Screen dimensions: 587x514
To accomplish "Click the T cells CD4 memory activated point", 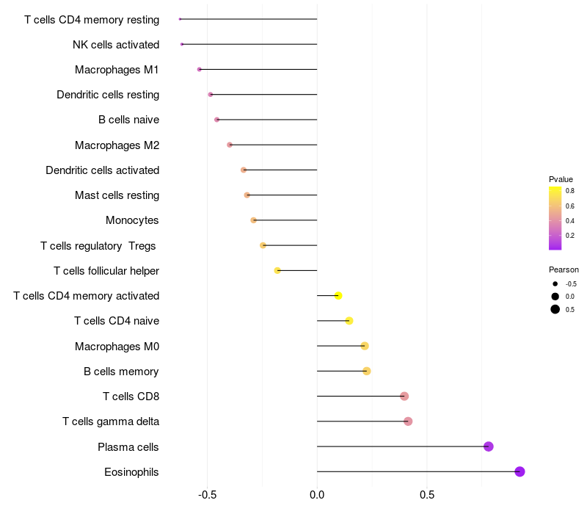I will (338, 296).
